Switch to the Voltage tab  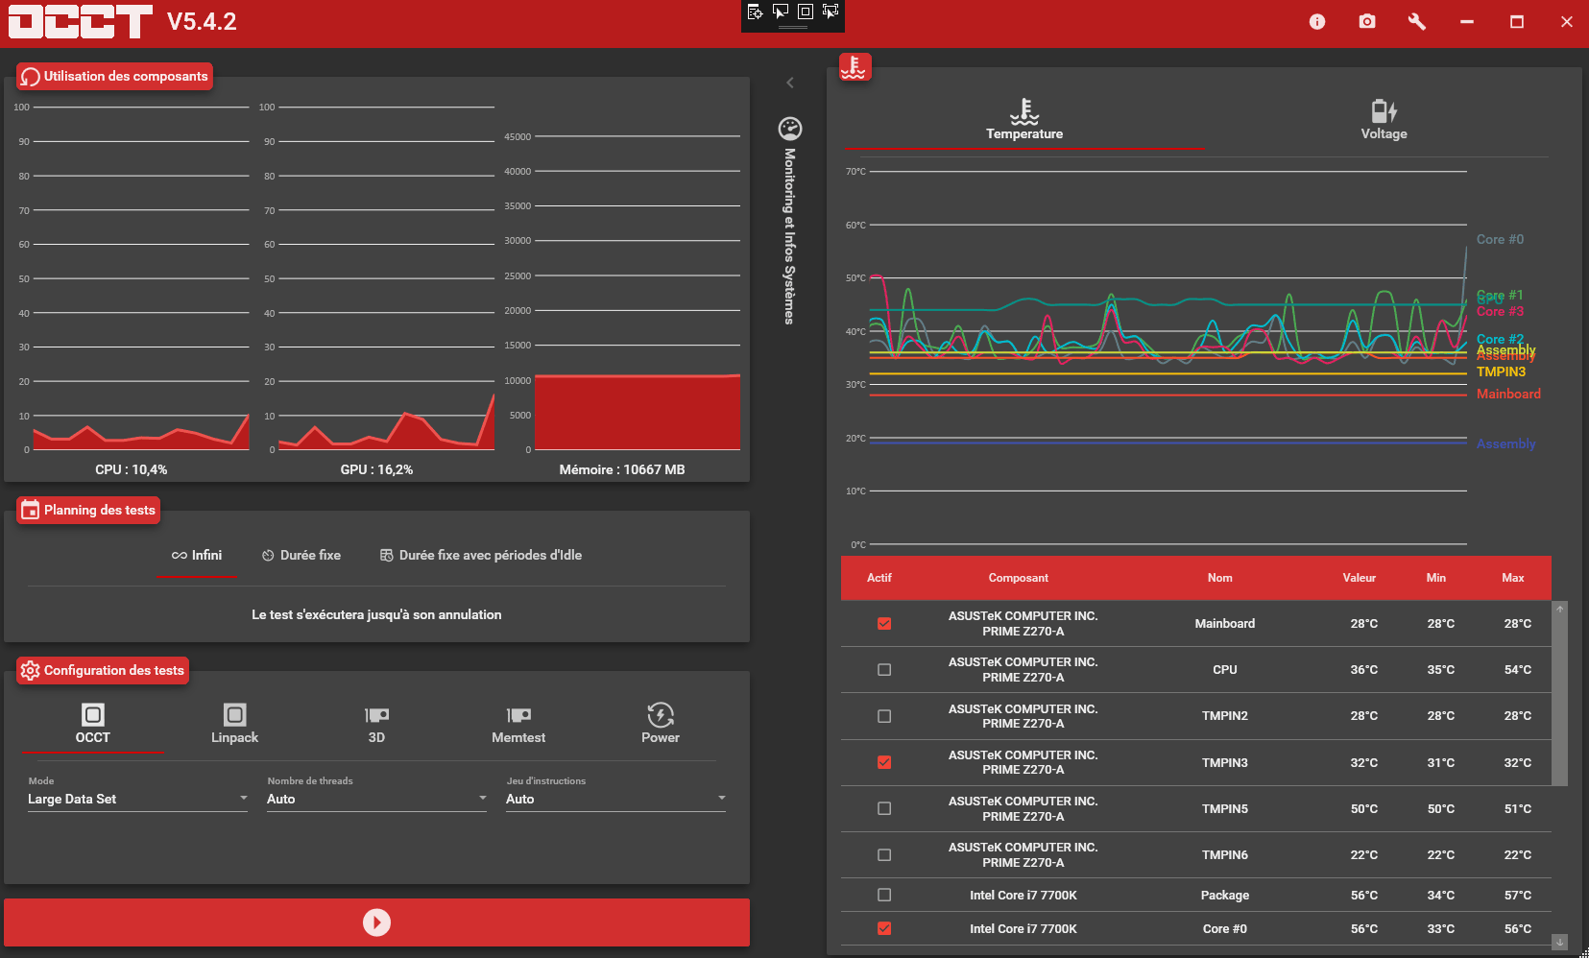click(x=1383, y=121)
